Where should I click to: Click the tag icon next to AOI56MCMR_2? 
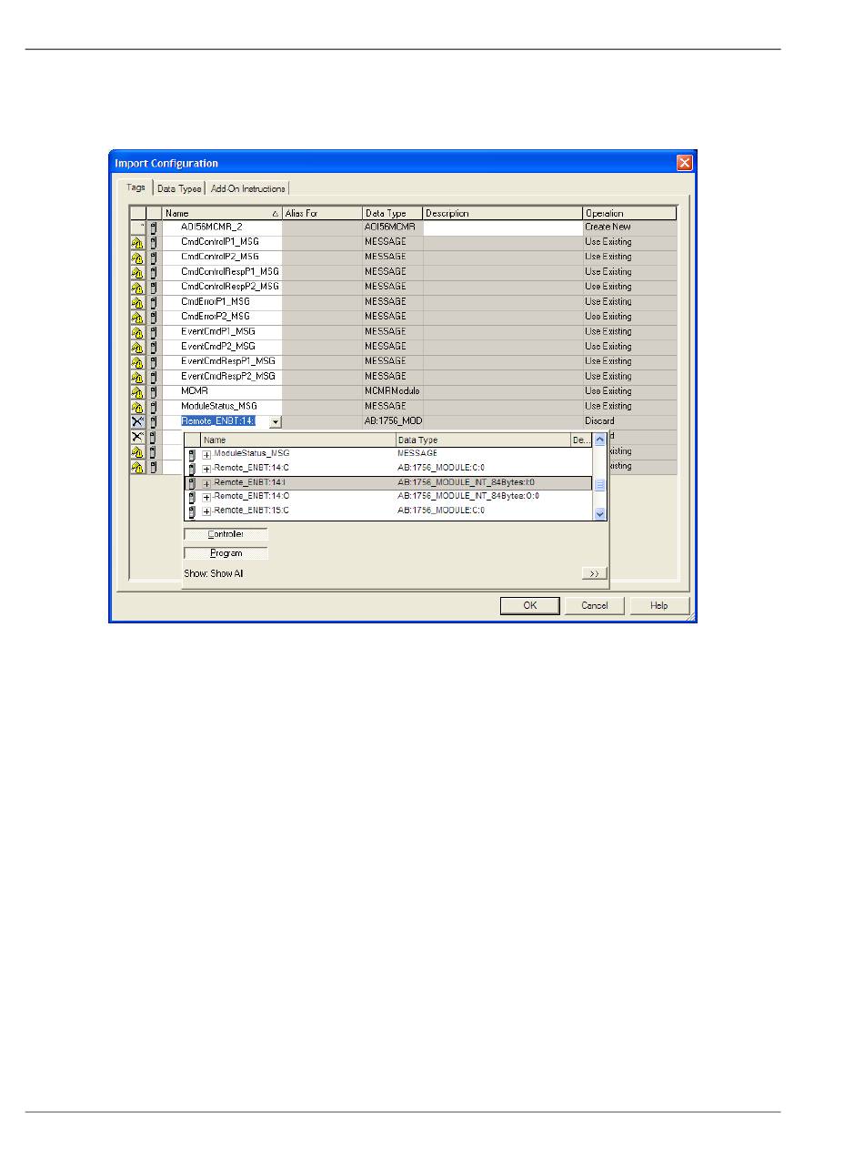[154, 228]
